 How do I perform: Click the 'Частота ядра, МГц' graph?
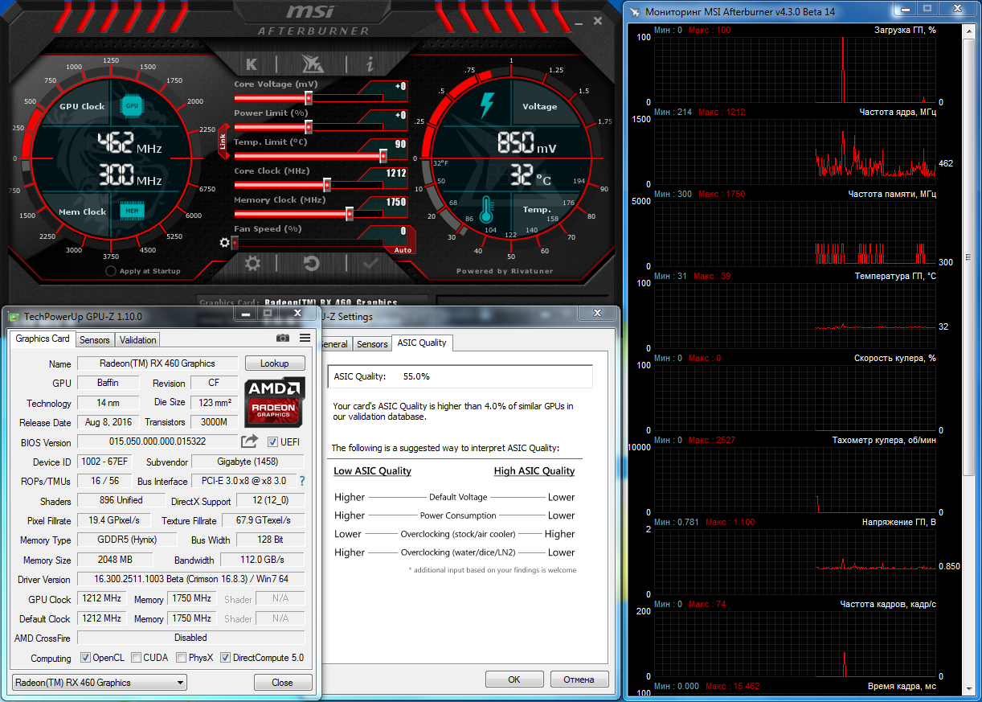(795, 152)
